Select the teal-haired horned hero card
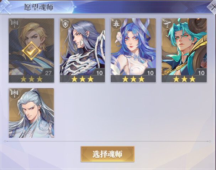 184,50
